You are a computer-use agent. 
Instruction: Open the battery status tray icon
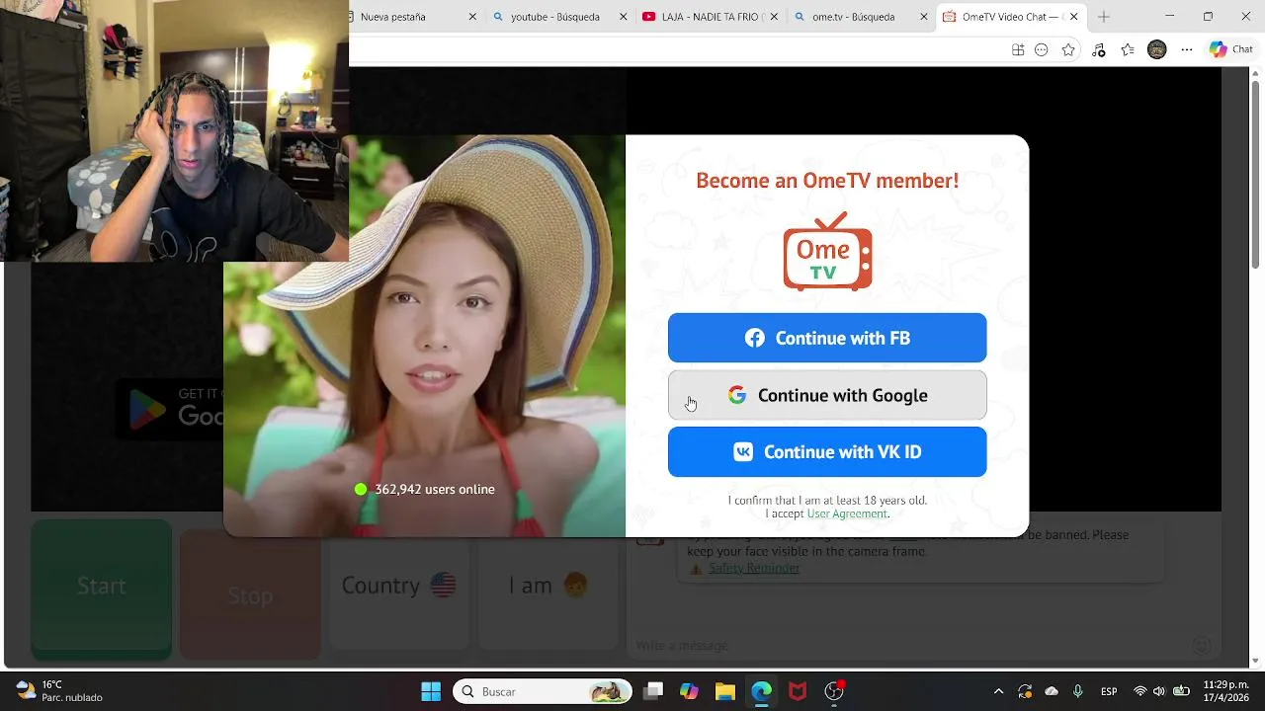click(x=1180, y=691)
